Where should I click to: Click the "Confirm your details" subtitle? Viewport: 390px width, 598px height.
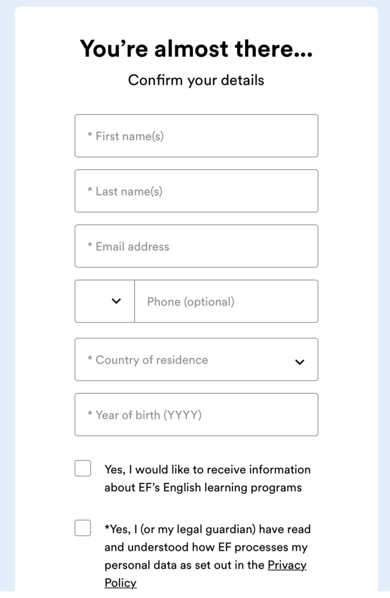196,80
